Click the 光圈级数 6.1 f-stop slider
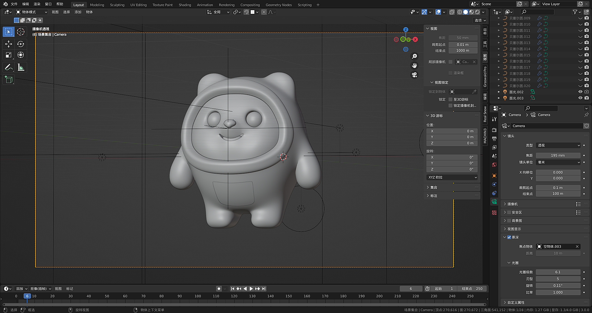592x313 pixels. (x=558, y=272)
